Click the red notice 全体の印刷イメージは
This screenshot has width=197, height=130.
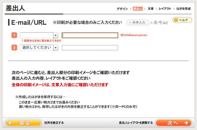click(x=60, y=85)
